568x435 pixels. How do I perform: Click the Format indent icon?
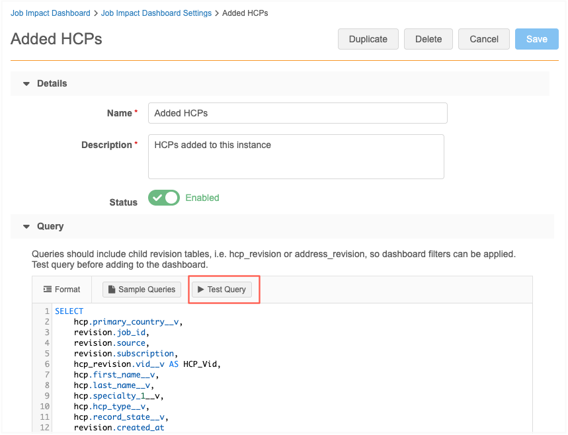48,290
